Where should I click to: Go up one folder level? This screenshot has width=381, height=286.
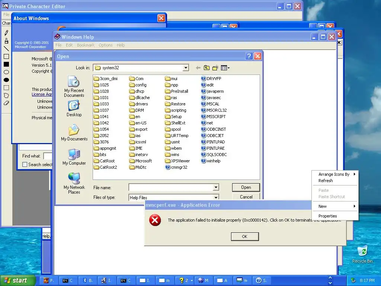(206, 68)
